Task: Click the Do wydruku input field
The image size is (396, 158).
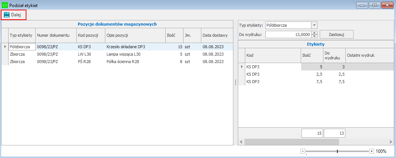Action: click(x=287, y=34)
